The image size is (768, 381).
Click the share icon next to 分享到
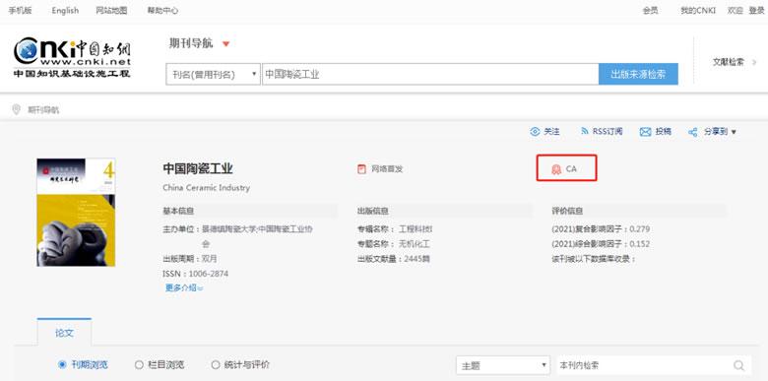point(693,132)
